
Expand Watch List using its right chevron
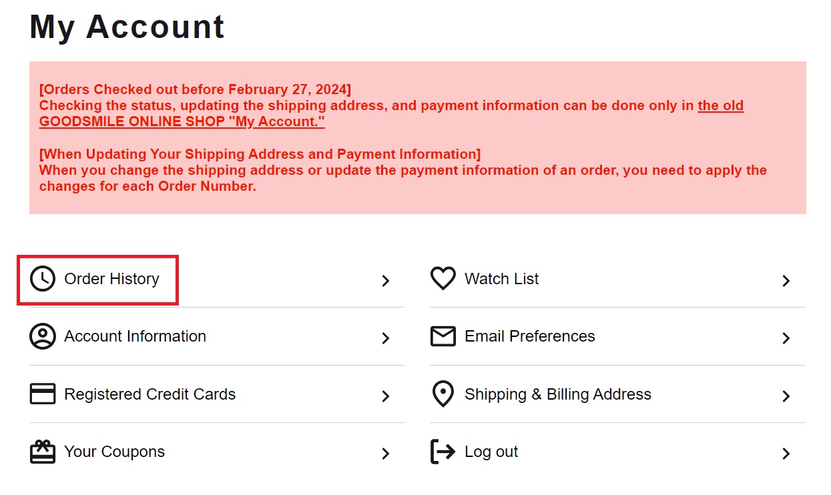[786, 281]
